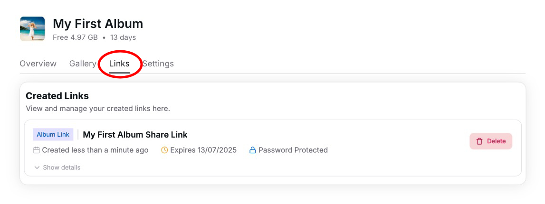Viewport: 545px width, 204px height.
Task: Expand the Show details section
Action: [61, 167]
